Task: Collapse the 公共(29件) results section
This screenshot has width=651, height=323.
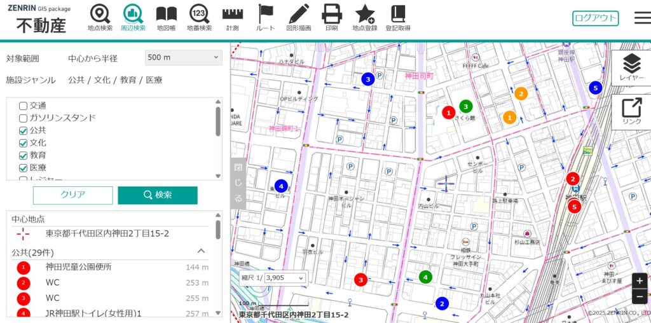Action: point(201,251)
